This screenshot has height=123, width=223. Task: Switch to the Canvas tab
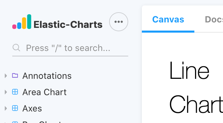(168, 19)
